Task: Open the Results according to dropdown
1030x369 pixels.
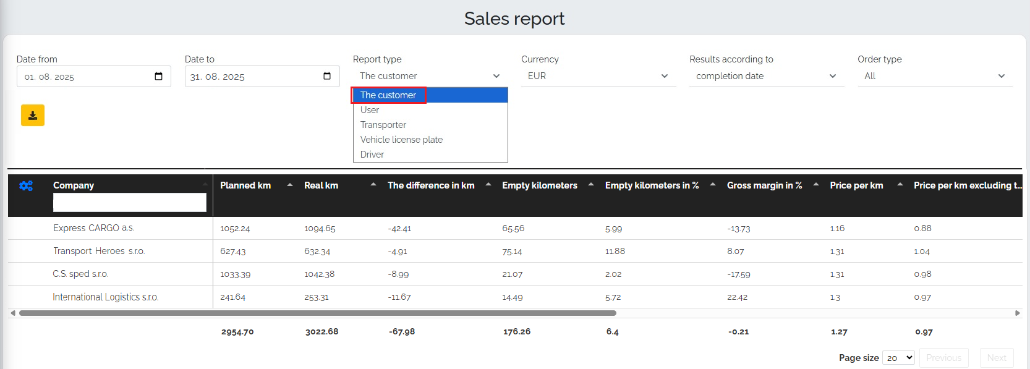Action: coord(766,76)
